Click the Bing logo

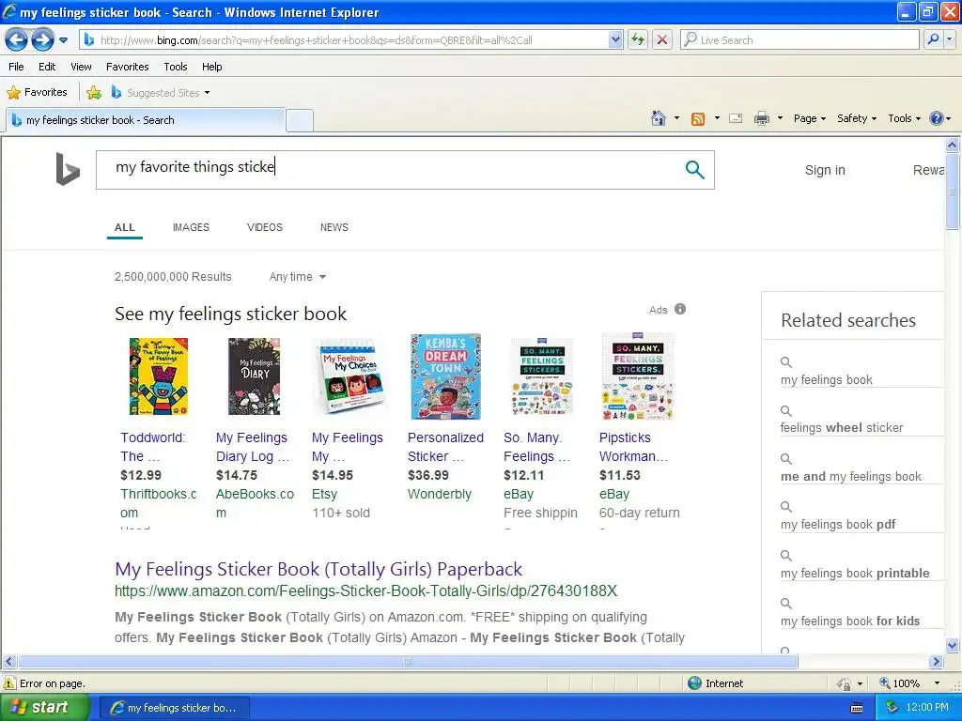[x=68, y=169]
